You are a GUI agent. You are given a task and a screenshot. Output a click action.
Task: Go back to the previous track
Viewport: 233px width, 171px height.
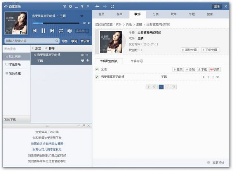pos(35,31)
